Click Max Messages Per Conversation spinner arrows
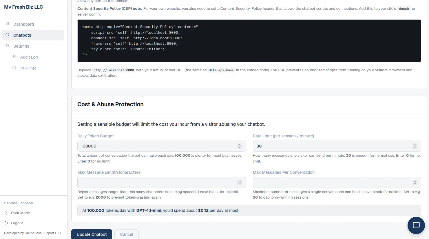This screenshot has width=429, height=239. click(415, 182)
